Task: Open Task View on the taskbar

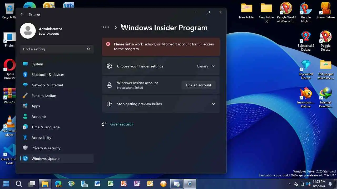Action: 32,184
